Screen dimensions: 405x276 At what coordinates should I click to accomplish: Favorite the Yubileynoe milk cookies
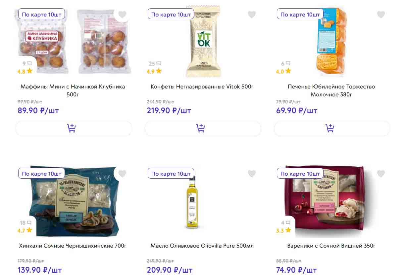[x=381, y=15]
